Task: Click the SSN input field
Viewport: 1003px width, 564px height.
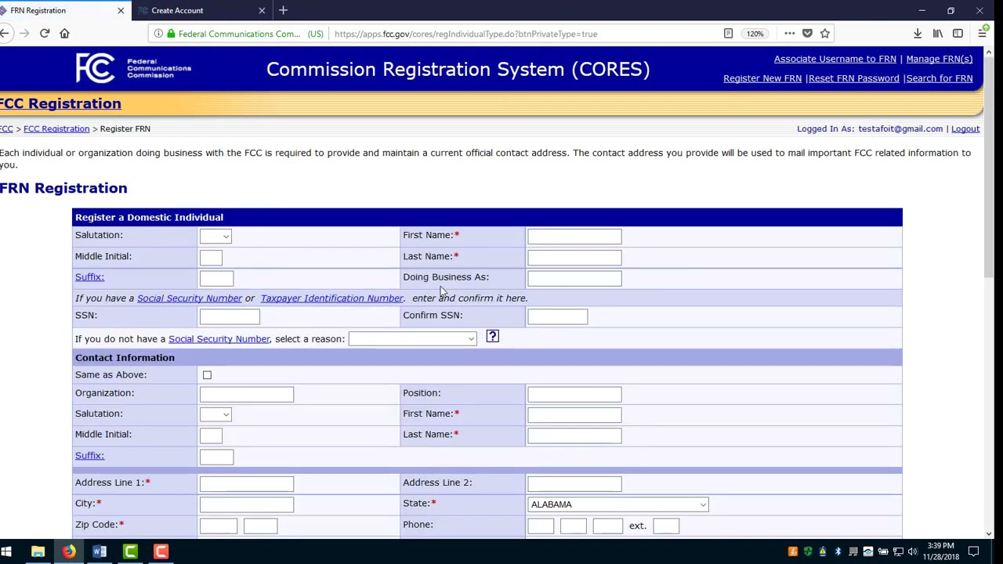Action: point(230,316)
